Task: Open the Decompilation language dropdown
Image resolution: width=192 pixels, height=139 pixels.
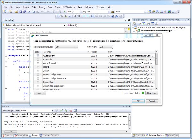Action: tap(67, 47)
